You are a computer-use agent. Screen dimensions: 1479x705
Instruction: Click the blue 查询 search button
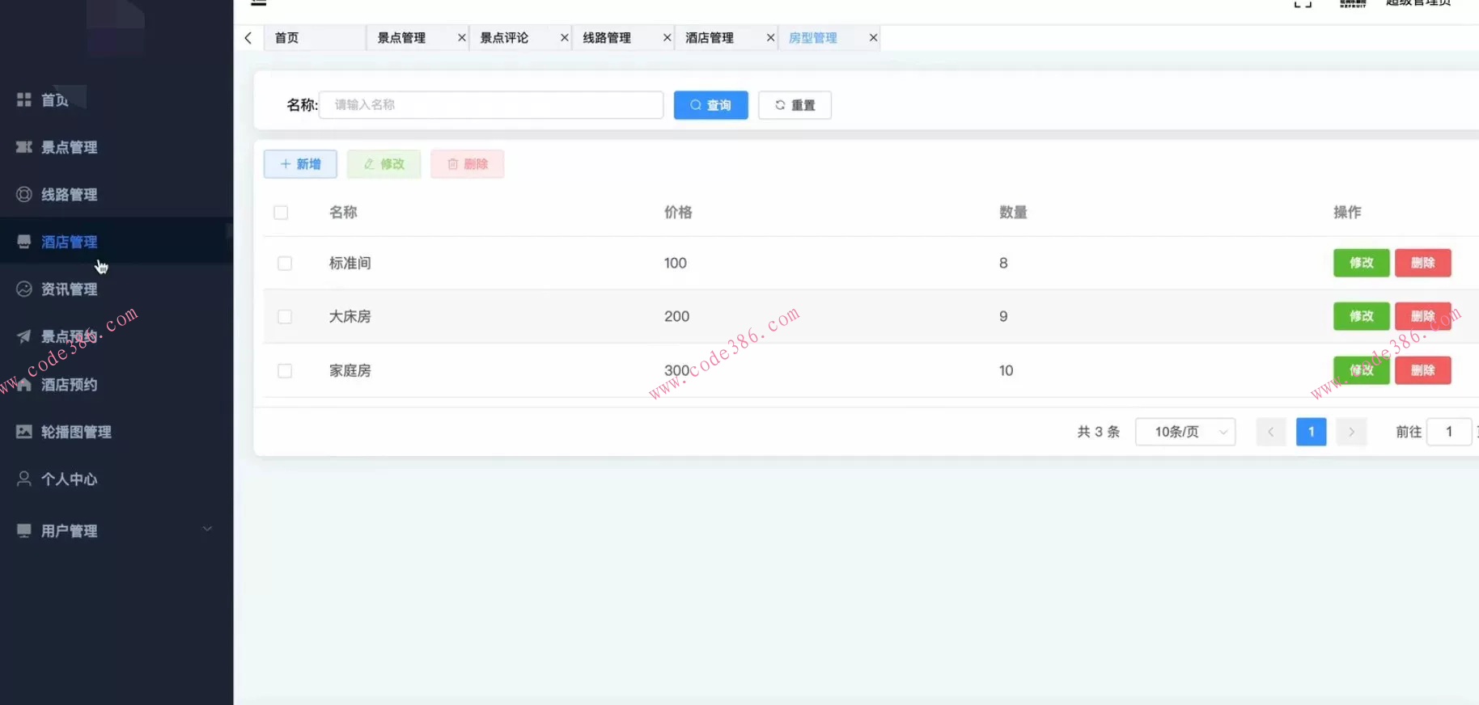coord(710,105)
